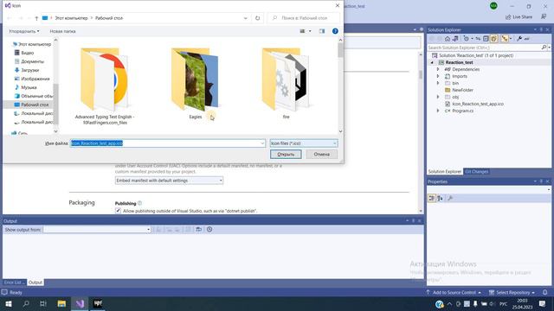Screen dimensions: 554x311
Task: Click the clock icon in Output toolbar
Action: (209, 230)
